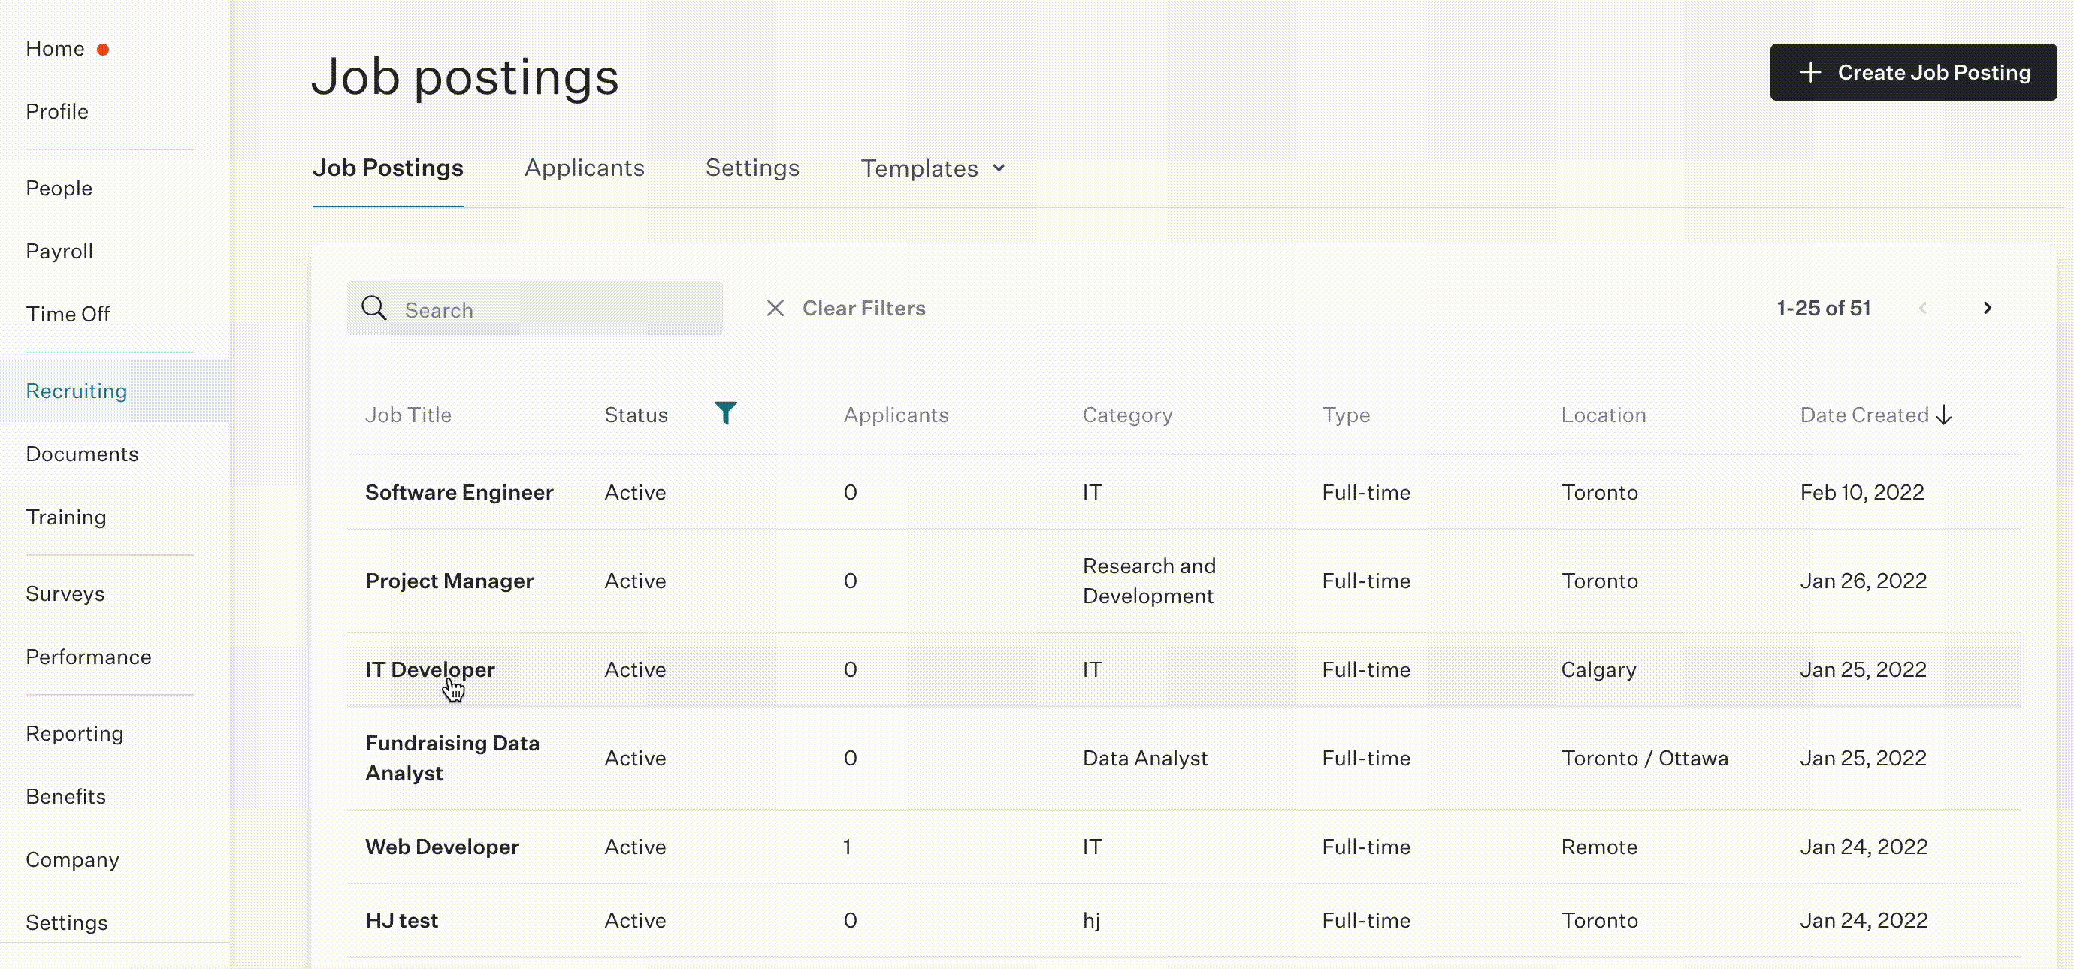Click the Remote location cell
The image size is (2074, 969).
pyautogui.click(x=1599, y=847)
